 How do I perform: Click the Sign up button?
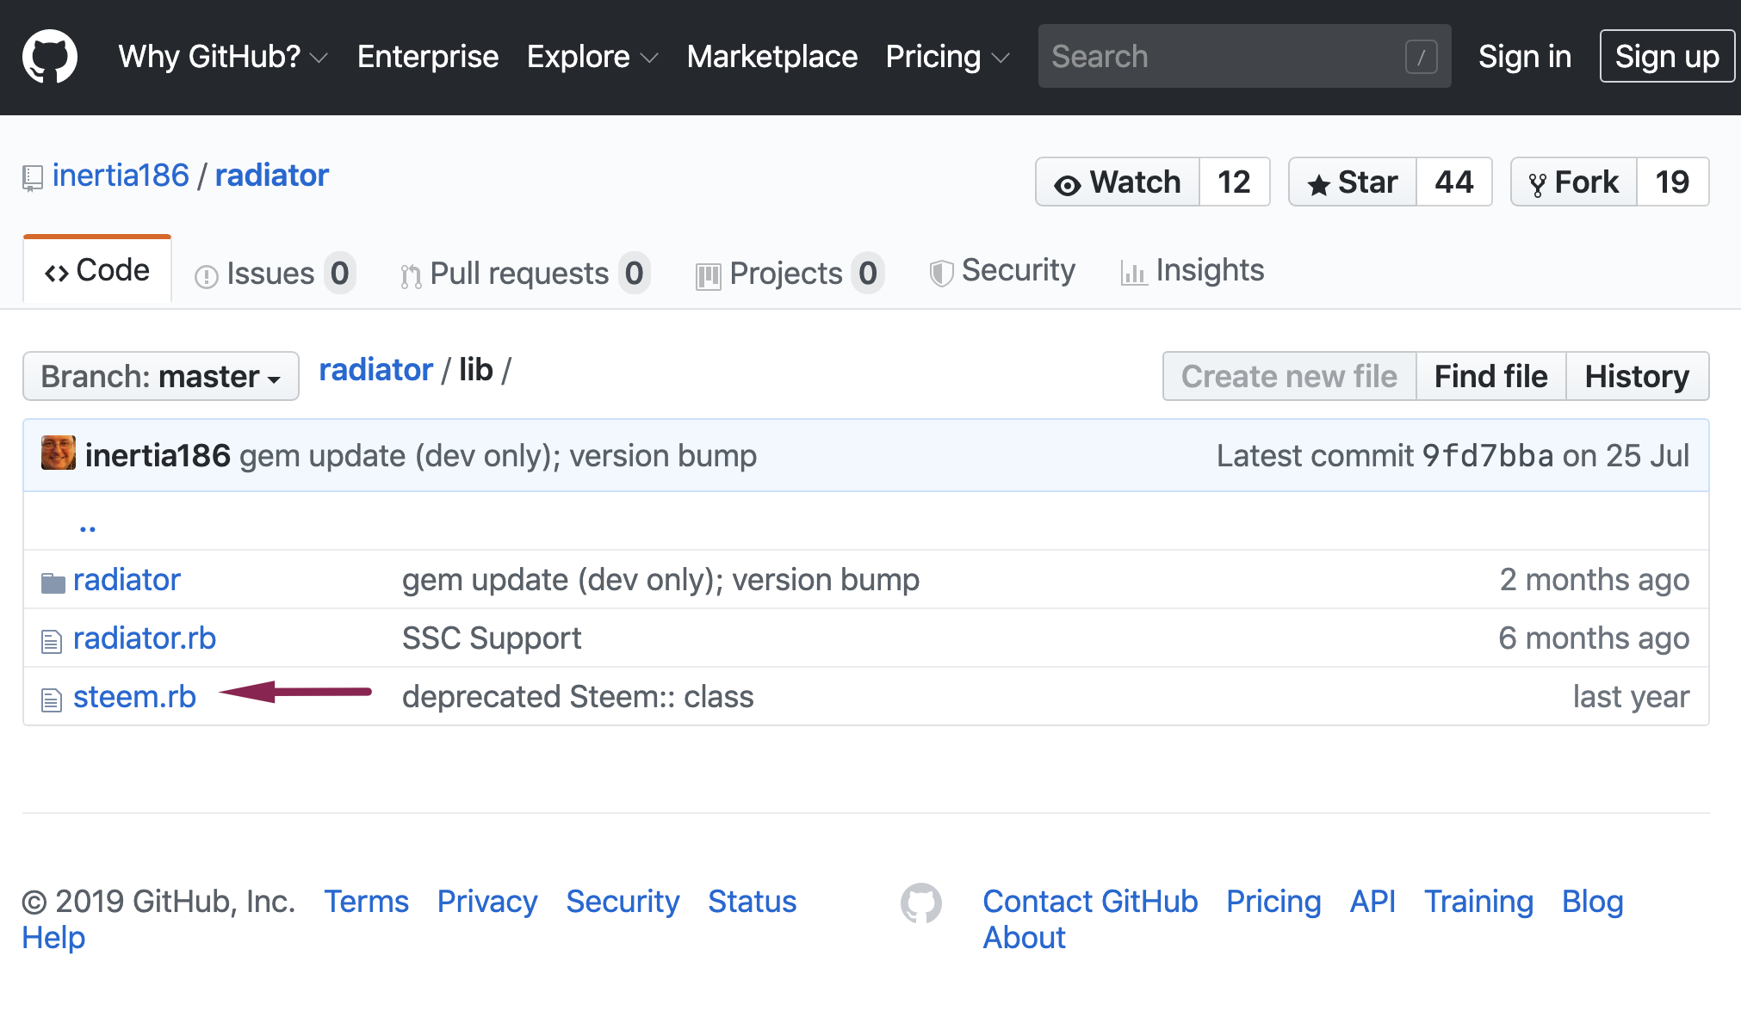tap(1667, 57)
